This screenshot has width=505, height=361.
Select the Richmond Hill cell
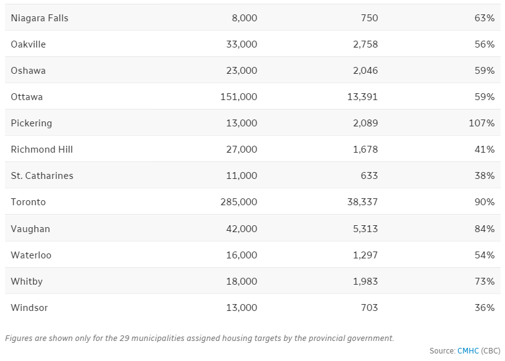(42, 150)
